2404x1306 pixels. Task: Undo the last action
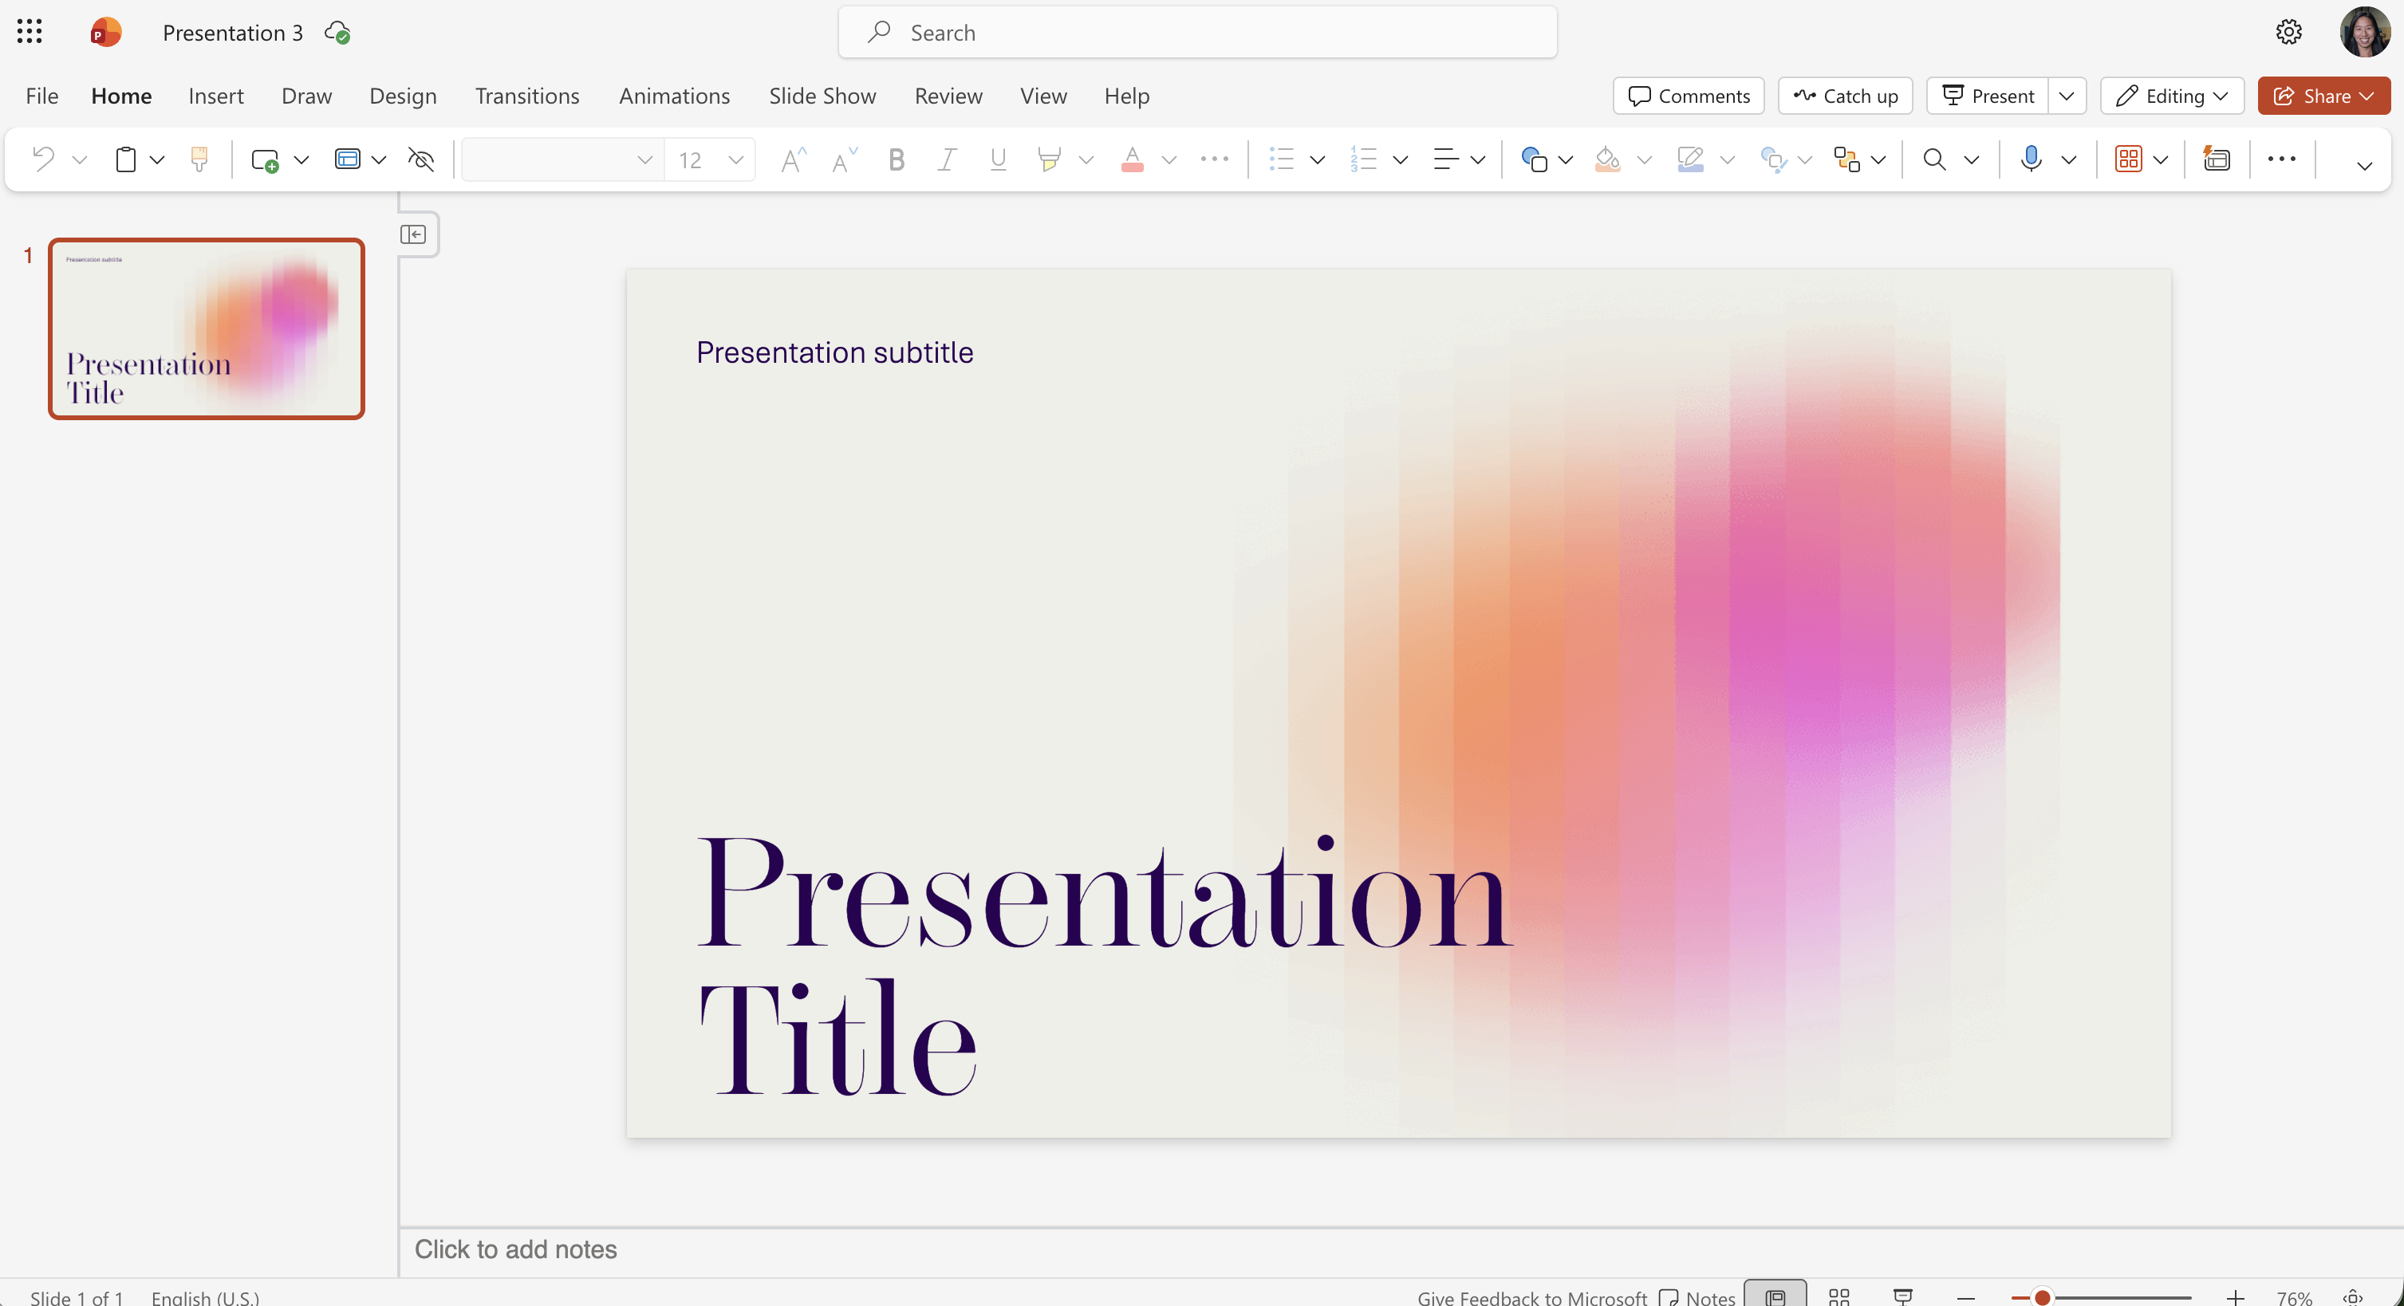[43, 159]
